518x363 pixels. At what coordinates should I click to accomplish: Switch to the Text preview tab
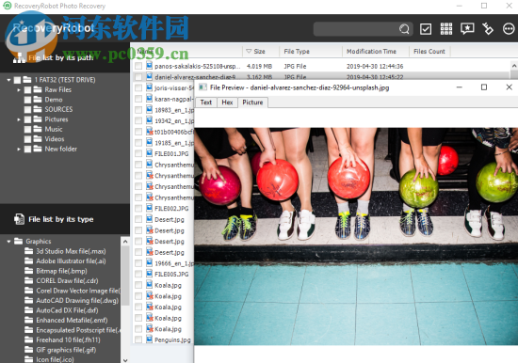[206, 103]
